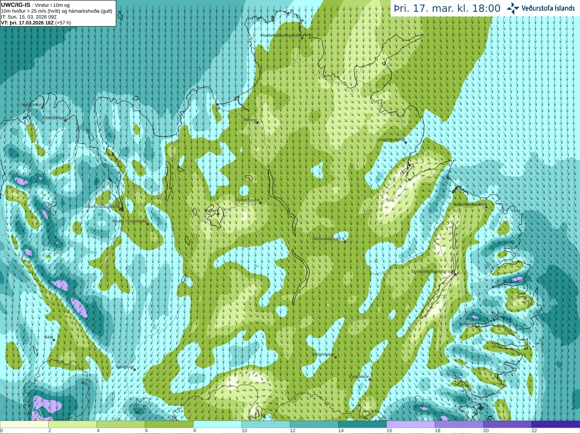
Task: Click the Egilsstaðaflugvöllur station label
Action: click(433, 271)
